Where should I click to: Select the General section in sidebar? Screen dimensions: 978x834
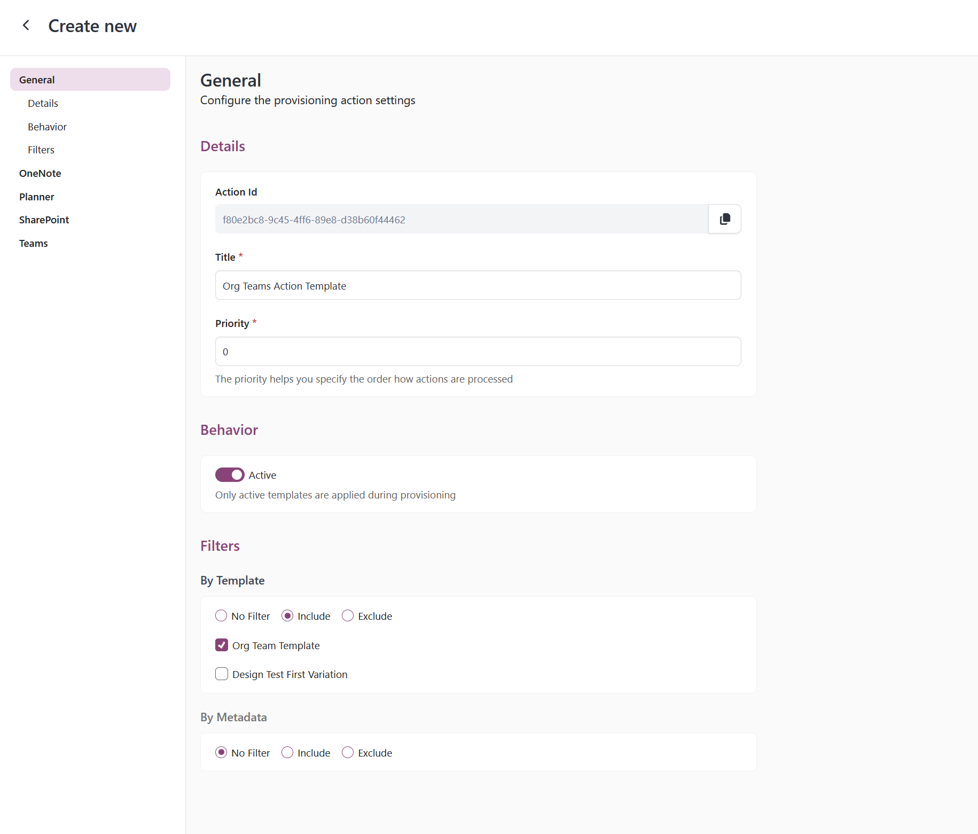(x=36, y=79)
